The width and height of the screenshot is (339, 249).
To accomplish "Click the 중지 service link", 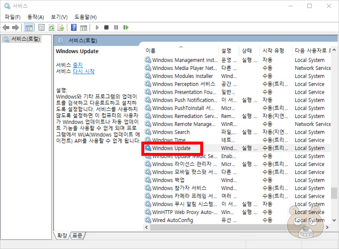I will (78, 65).
